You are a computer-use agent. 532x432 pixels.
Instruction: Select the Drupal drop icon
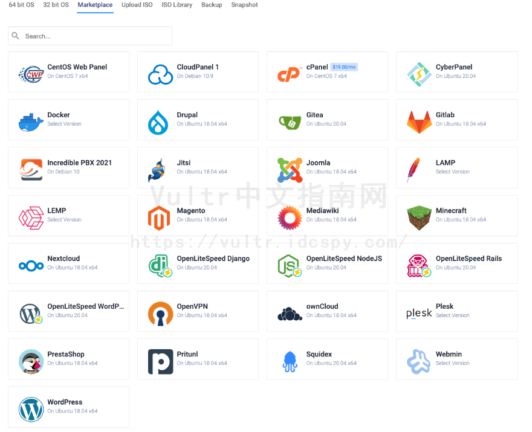tap(158, 123)
